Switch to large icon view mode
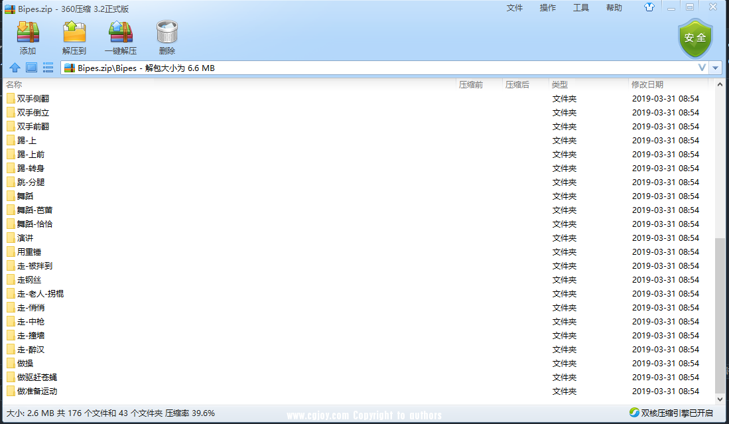Viewport: 729px width, 424px height. click(31, 68)
